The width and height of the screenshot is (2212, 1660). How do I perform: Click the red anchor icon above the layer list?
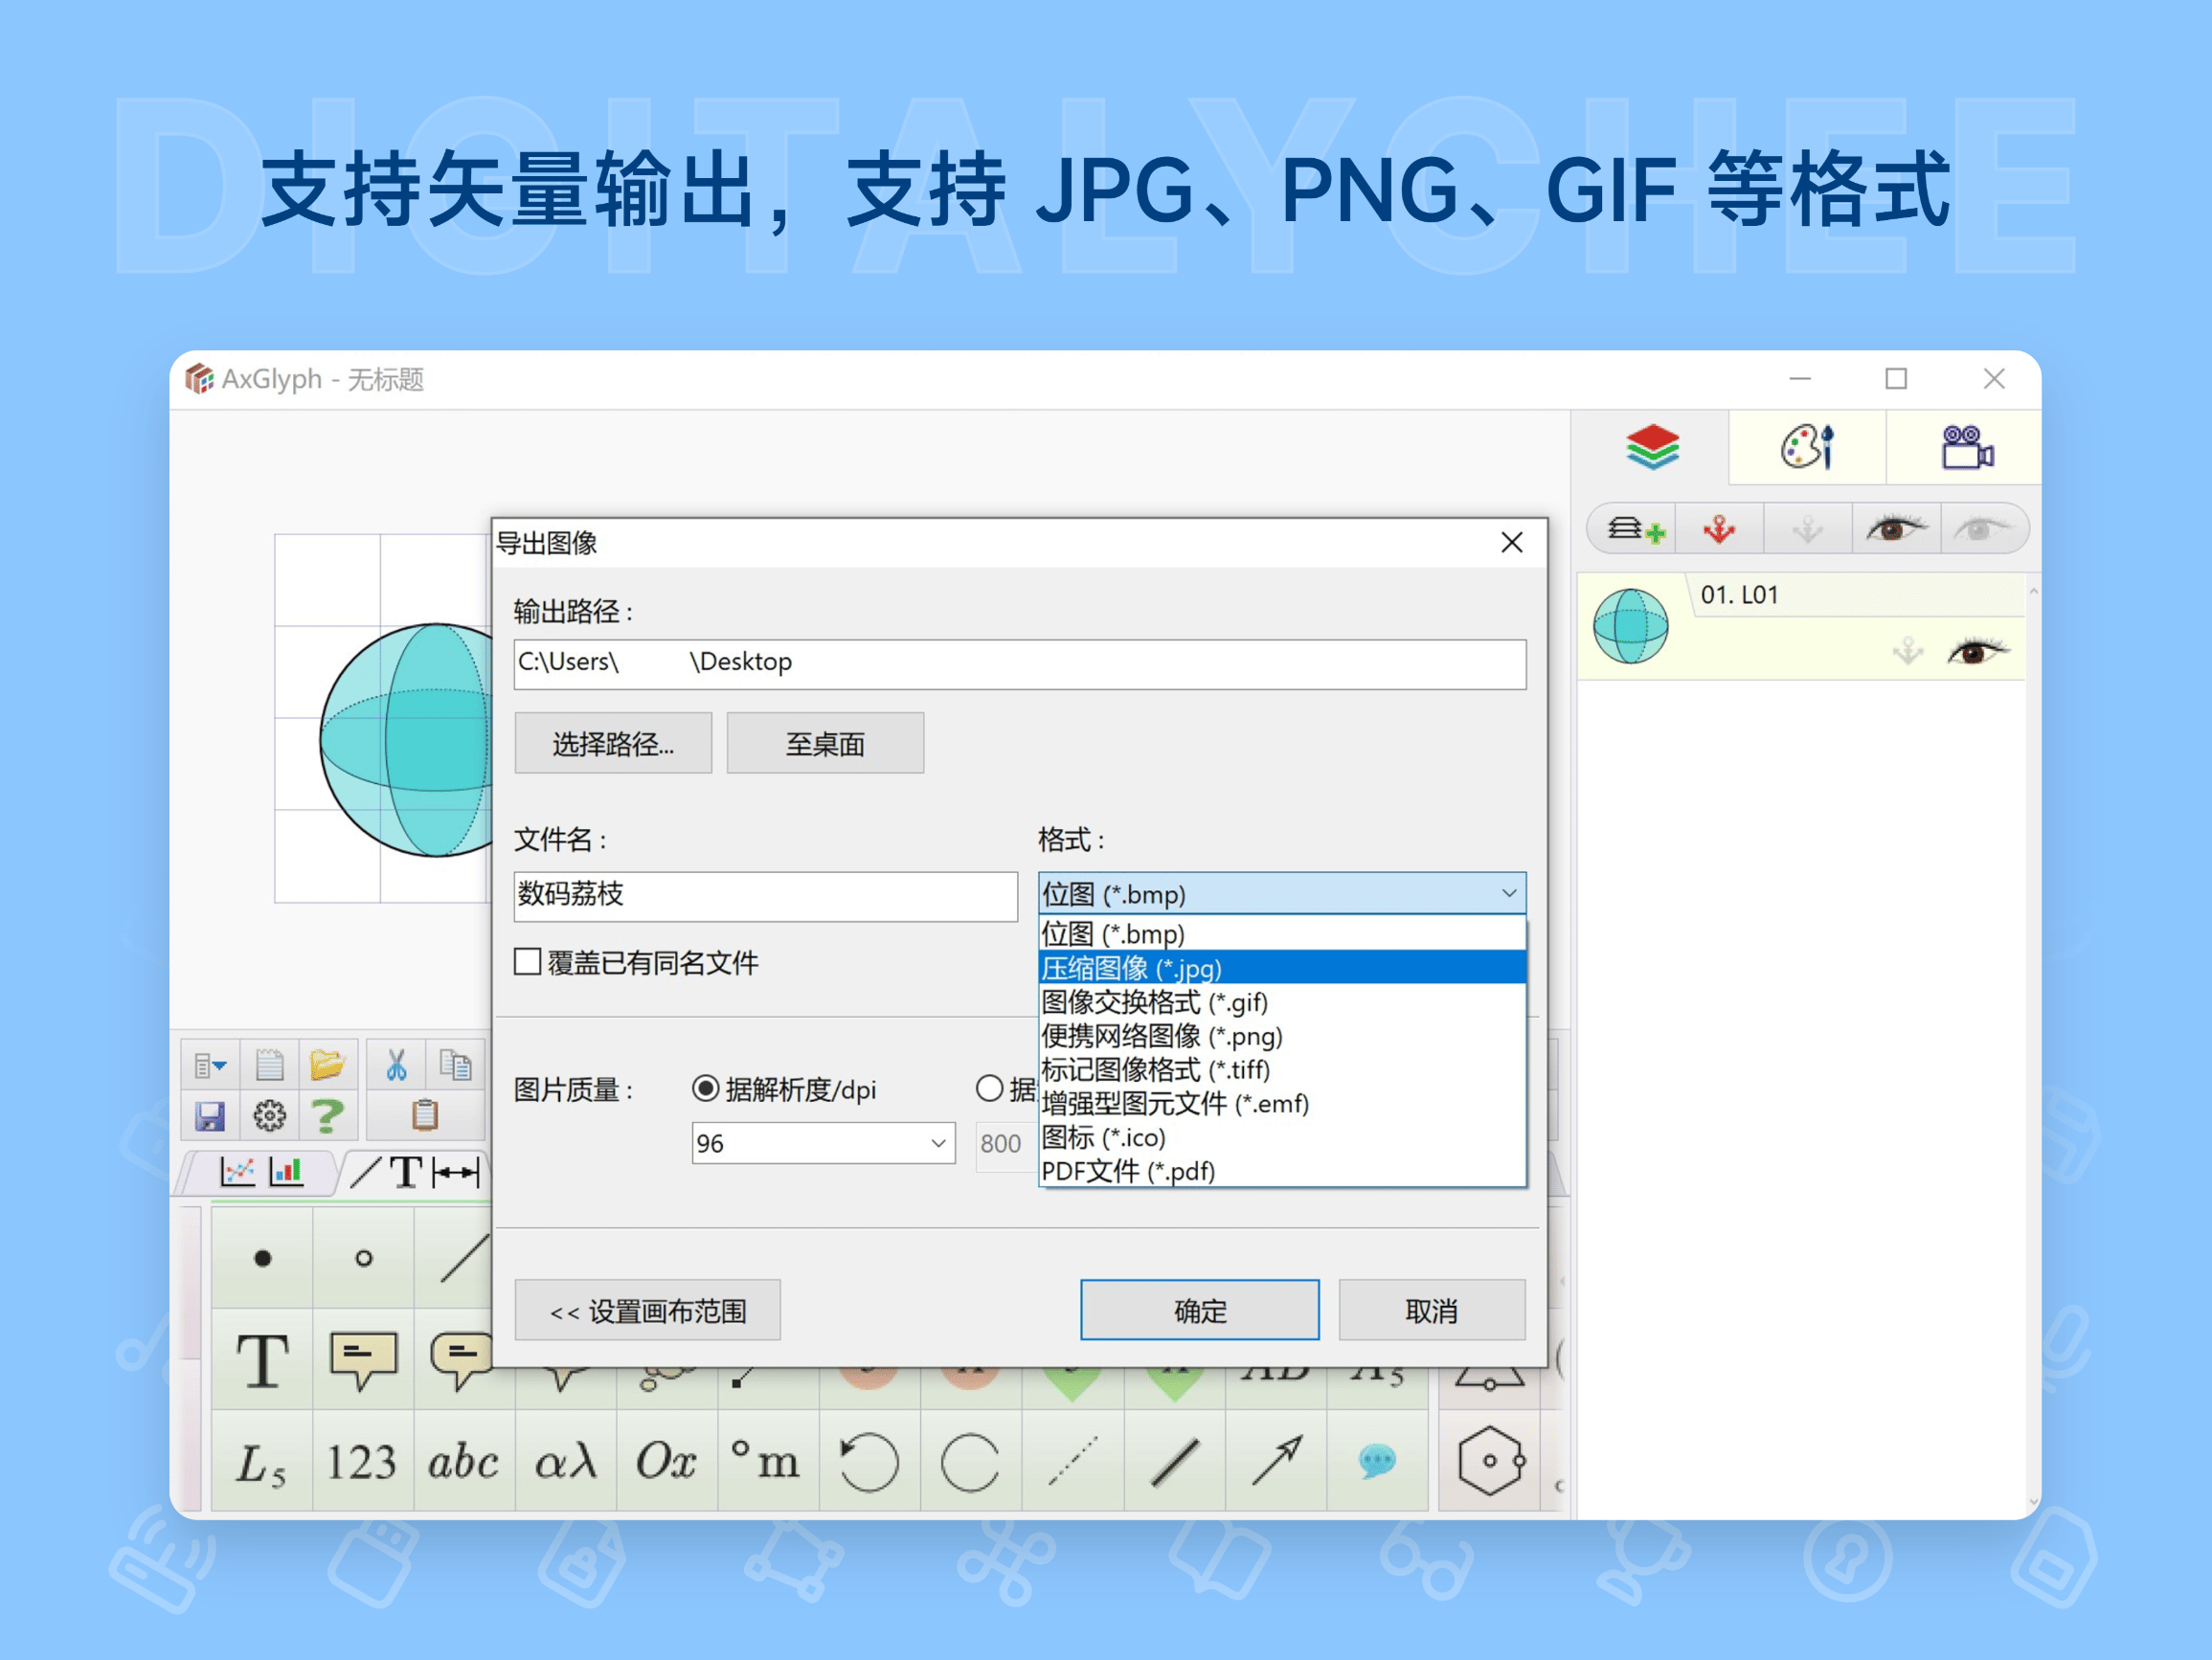(x=1720, y=529)
